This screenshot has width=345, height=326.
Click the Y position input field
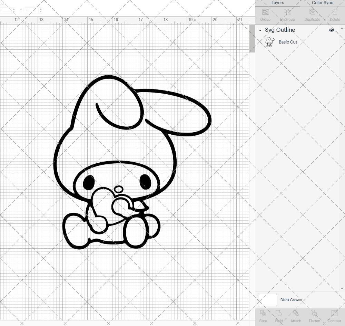[x=31, y=10]
